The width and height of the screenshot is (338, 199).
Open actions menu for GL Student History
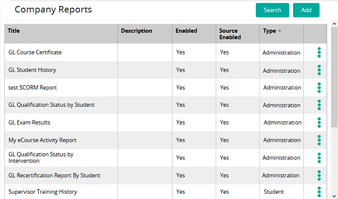click(x=319, y=70)
